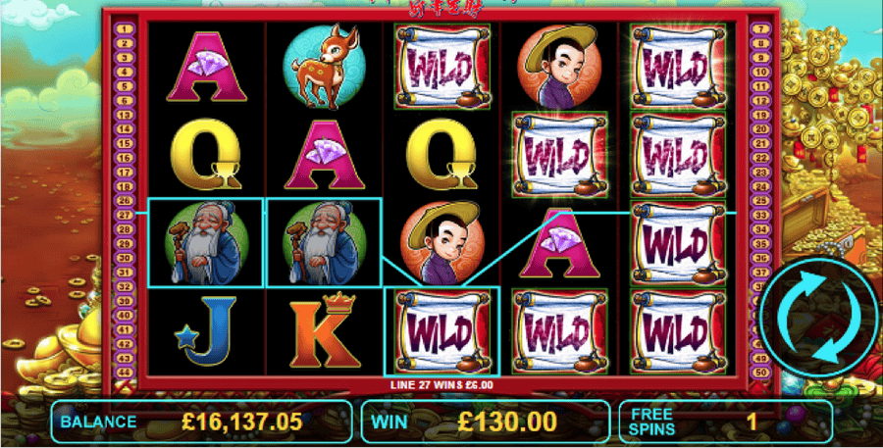Select payline number 44 on left strip

click(125, 372)
